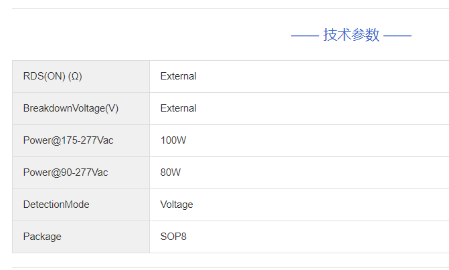
Task: Click the right dash line beside 技术参数
Action: coord(397,35)
